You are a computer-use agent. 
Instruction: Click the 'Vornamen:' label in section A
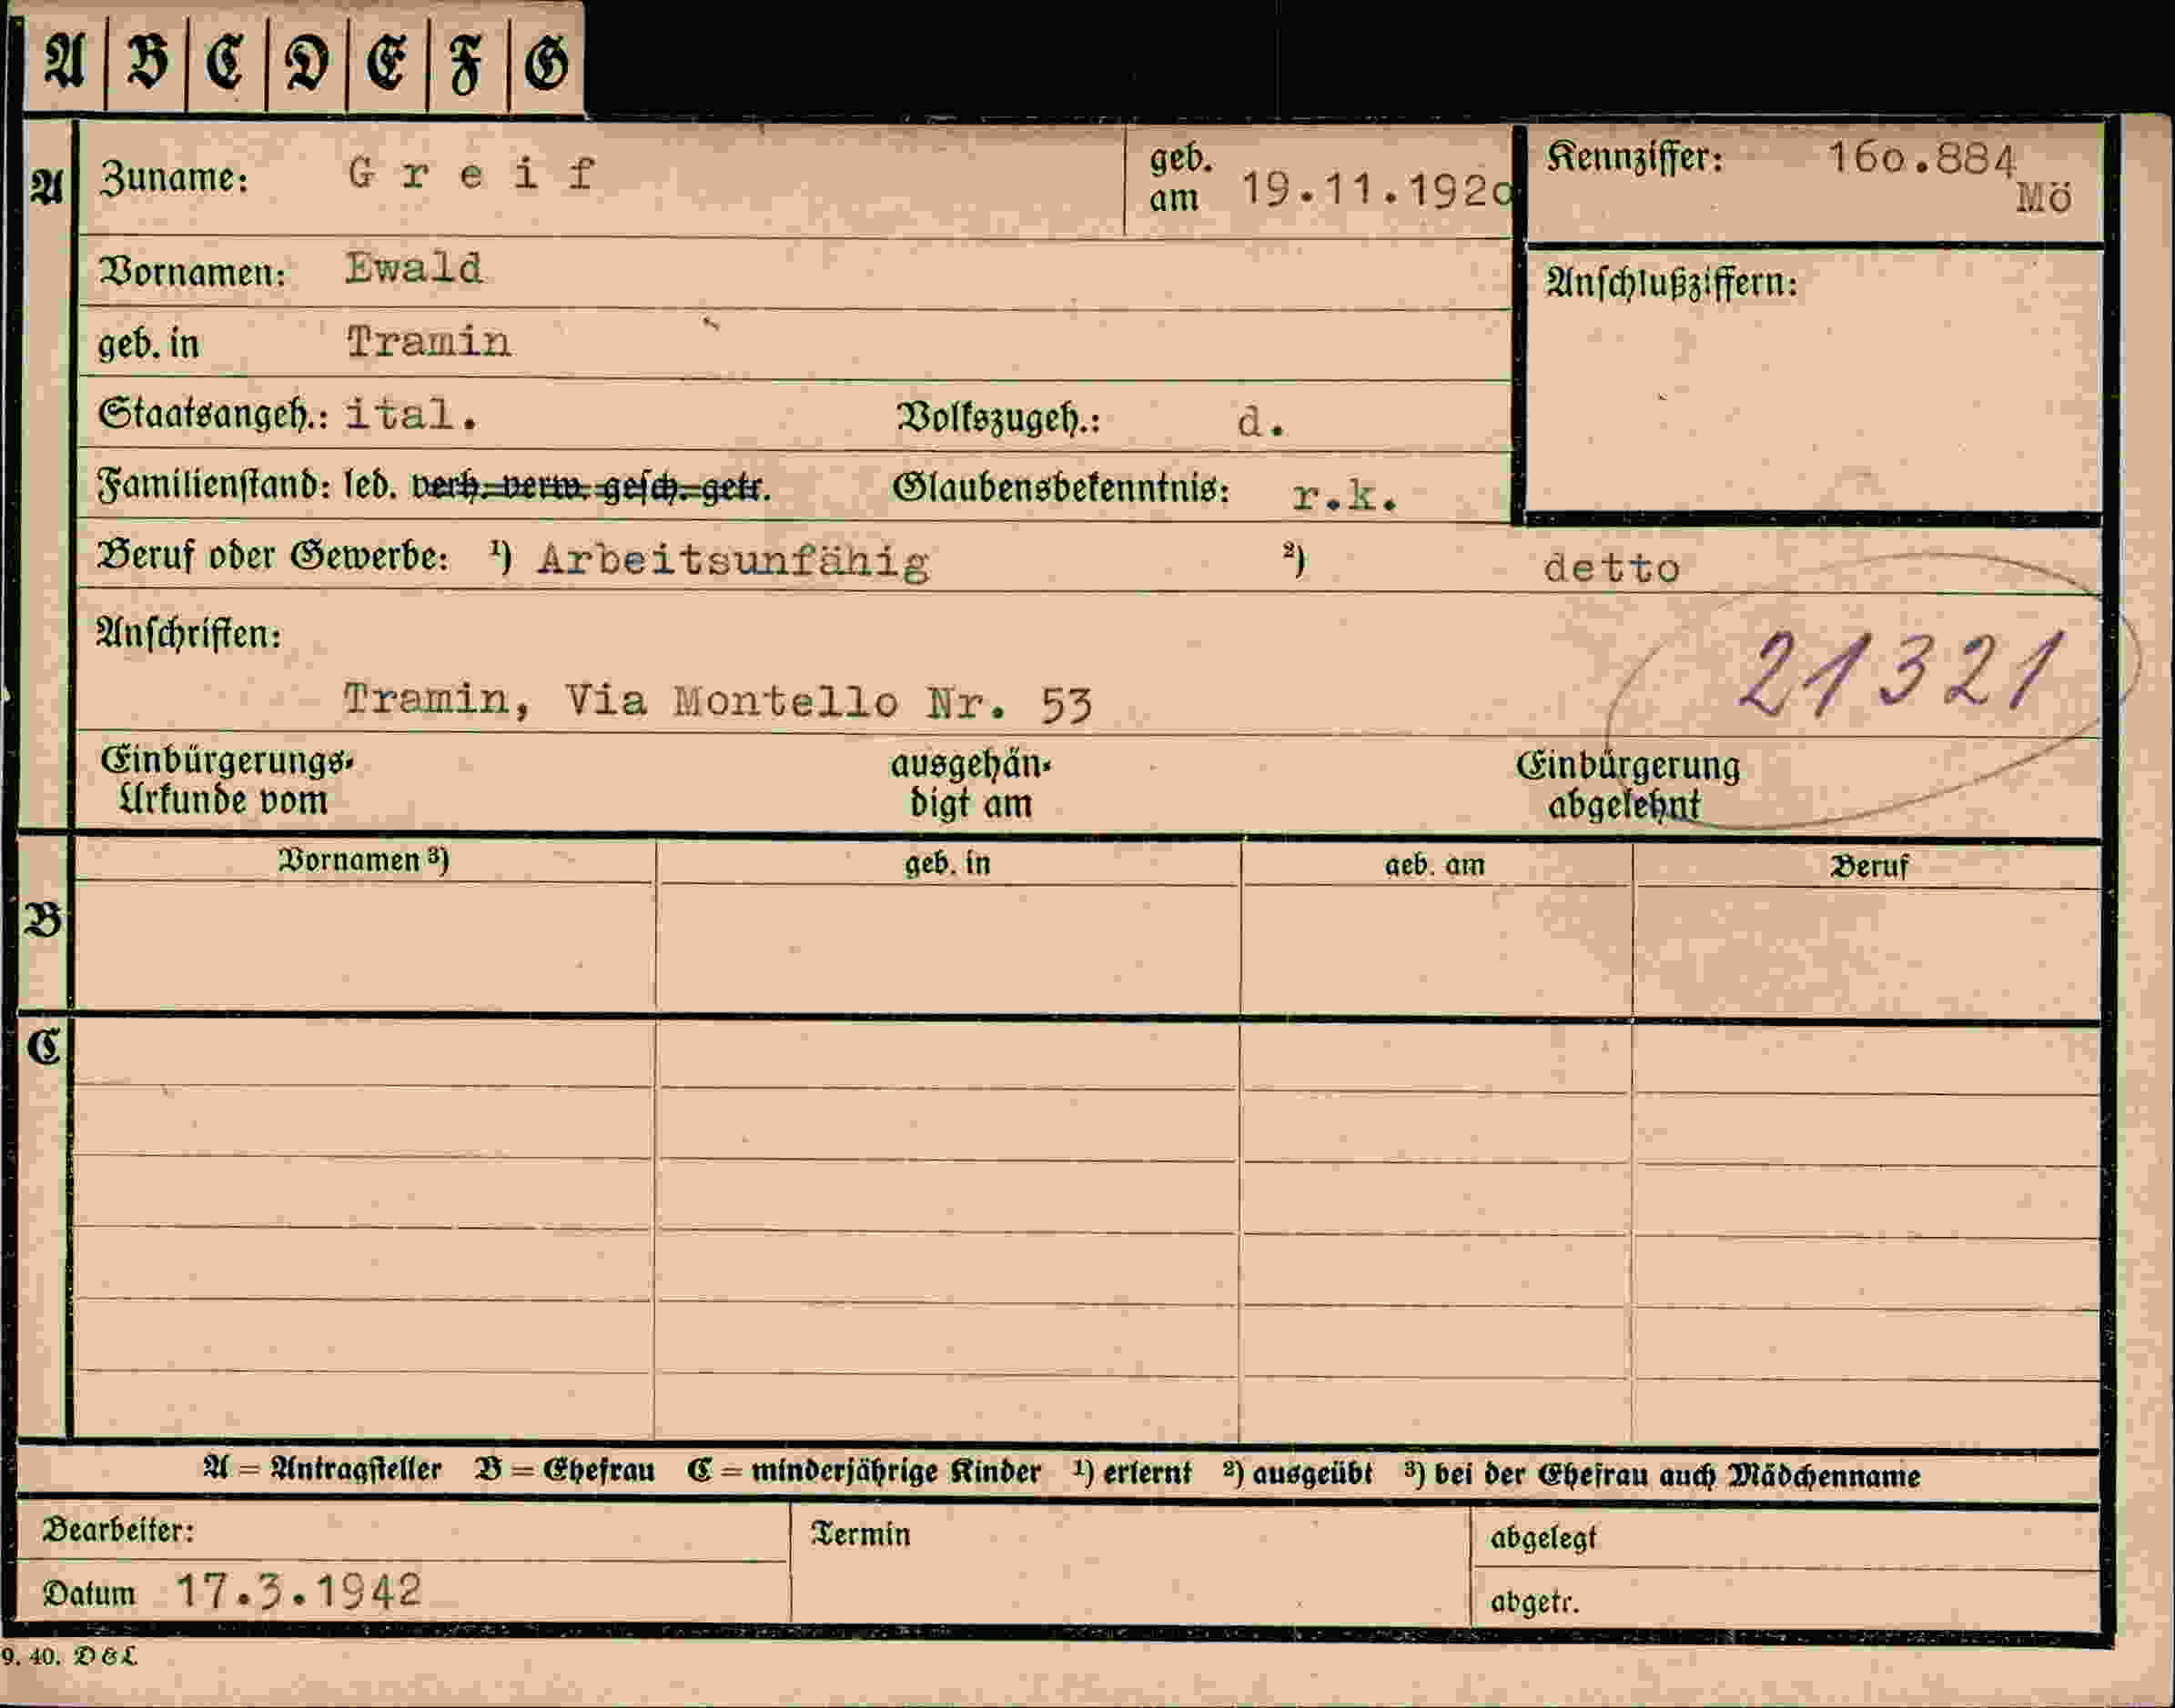[x=192, y=272]
